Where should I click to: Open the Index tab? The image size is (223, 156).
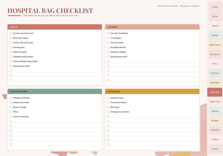coord(215,7)
